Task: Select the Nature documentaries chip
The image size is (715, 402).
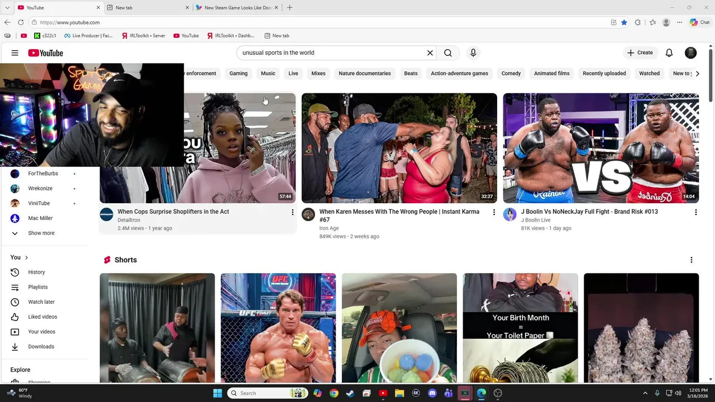Action: (x=365, y=74)
